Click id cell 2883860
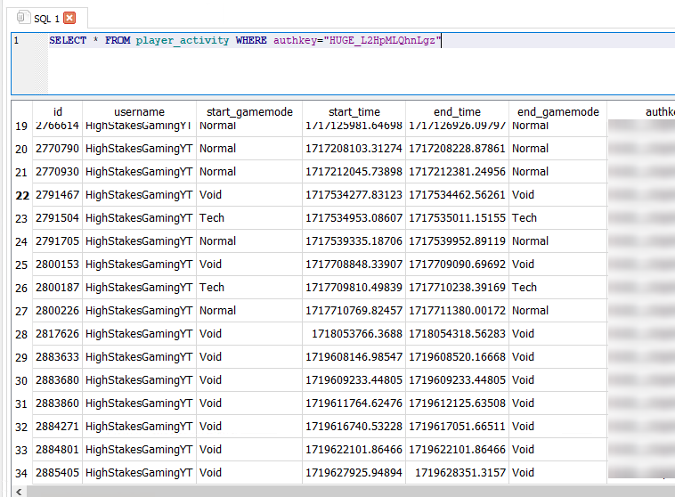The width and height of the screenshot is (675, 497). point(57,403)
